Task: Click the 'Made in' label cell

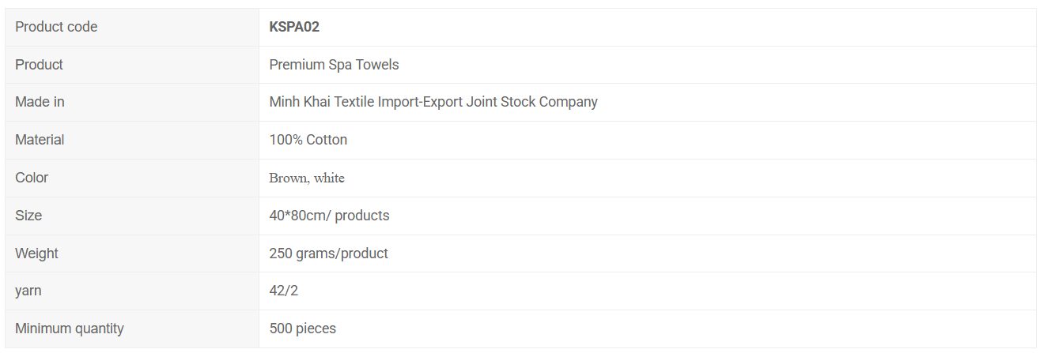Action: click(40, 102)
